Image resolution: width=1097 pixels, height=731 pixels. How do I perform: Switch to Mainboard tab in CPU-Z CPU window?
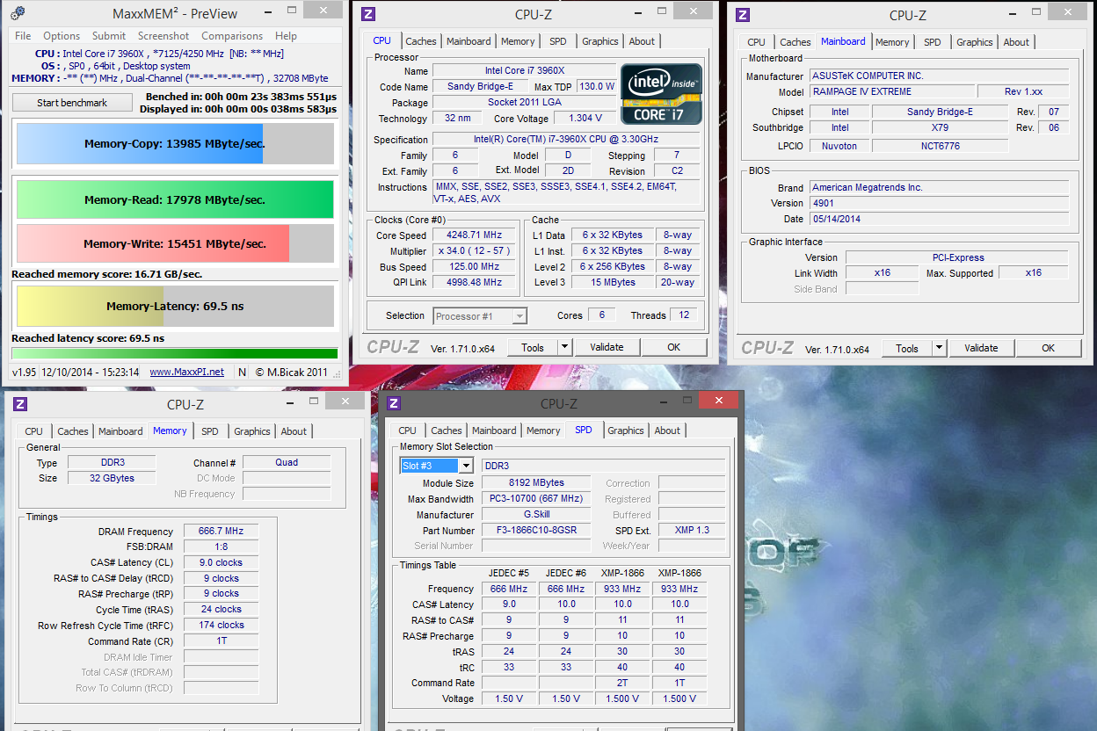coord(469,41)
